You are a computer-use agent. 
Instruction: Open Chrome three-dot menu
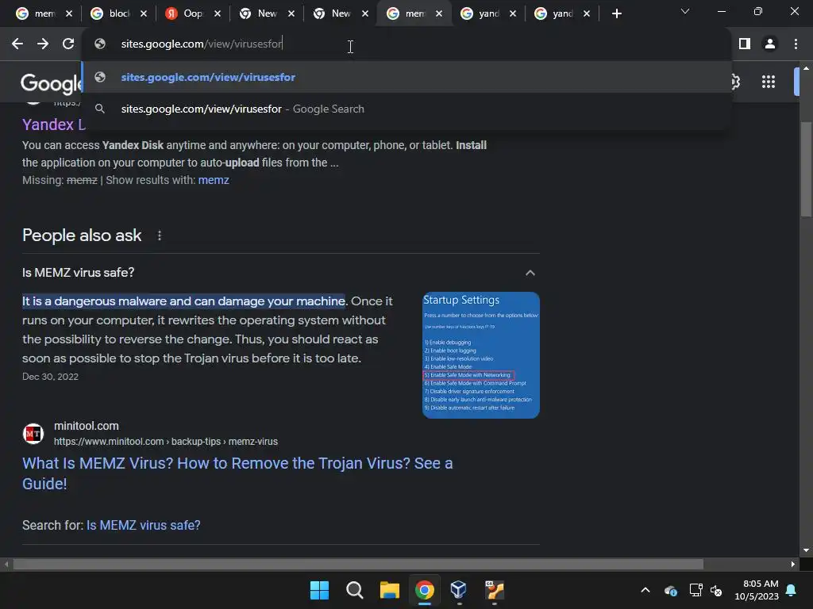click(x=796, y=44)
